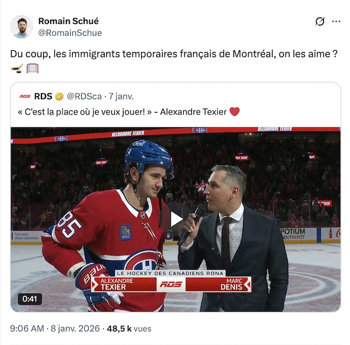The image size is (350, 345).
Task: Open the three-dot more options menu
Action: coord(336,22)
